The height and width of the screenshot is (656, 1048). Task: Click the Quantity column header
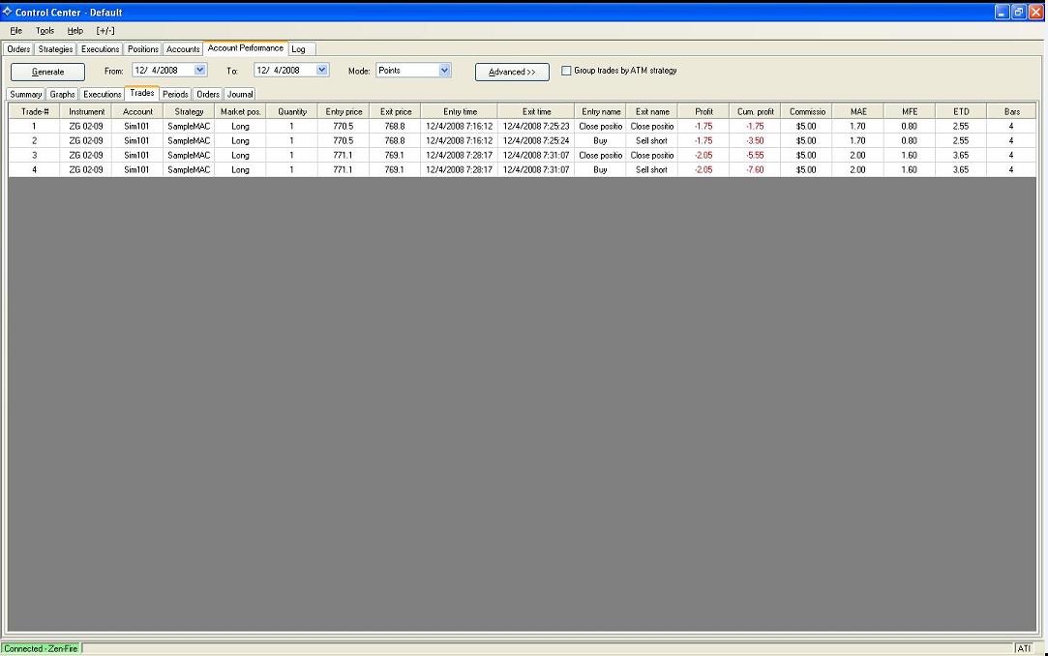point(292,111)
